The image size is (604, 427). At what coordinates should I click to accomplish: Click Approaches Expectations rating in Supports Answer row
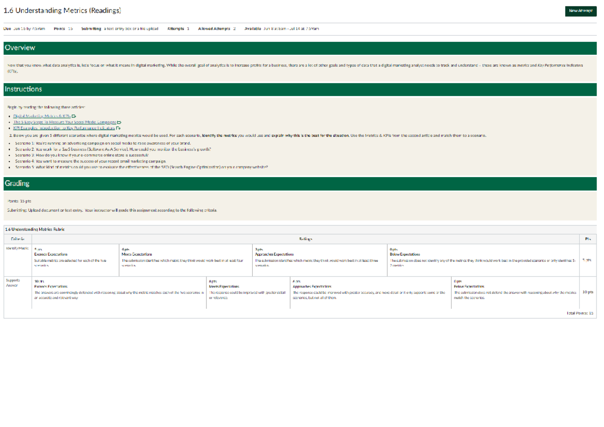coord(312,286)
